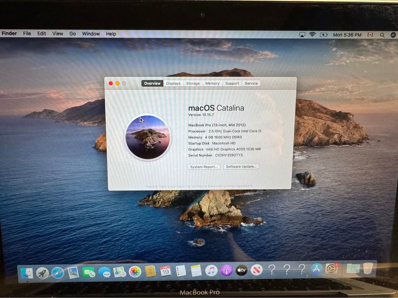Click the Catalina island circular image

(148, 137)
